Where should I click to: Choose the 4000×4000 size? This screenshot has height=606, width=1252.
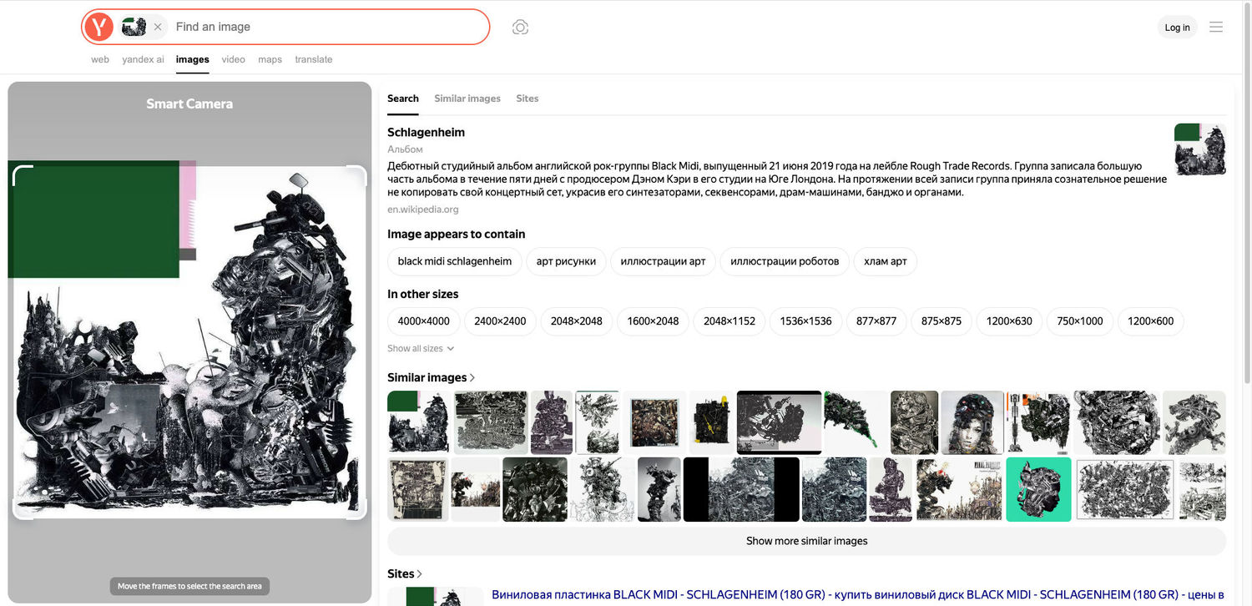(424, 321)
